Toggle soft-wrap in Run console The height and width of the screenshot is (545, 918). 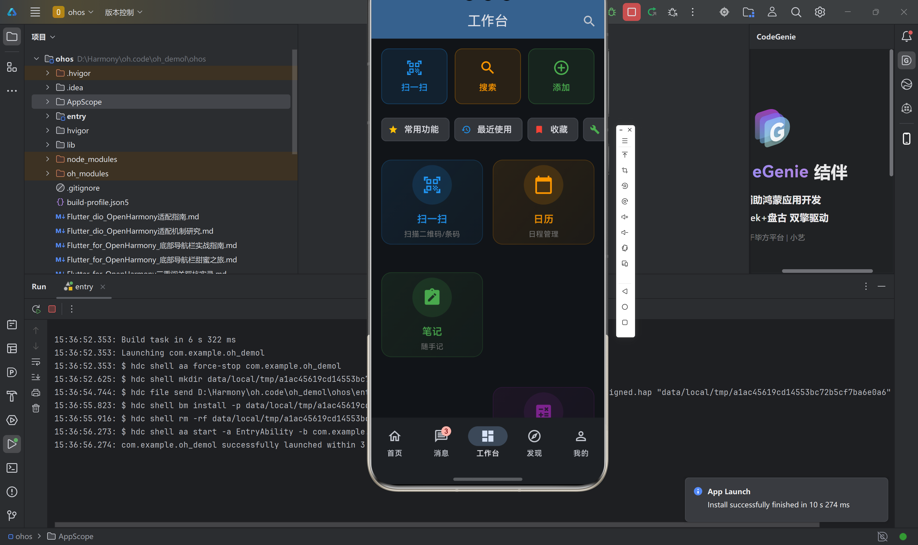point(36,362)
